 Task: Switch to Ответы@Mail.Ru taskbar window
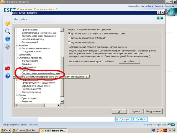click(25, 130)
